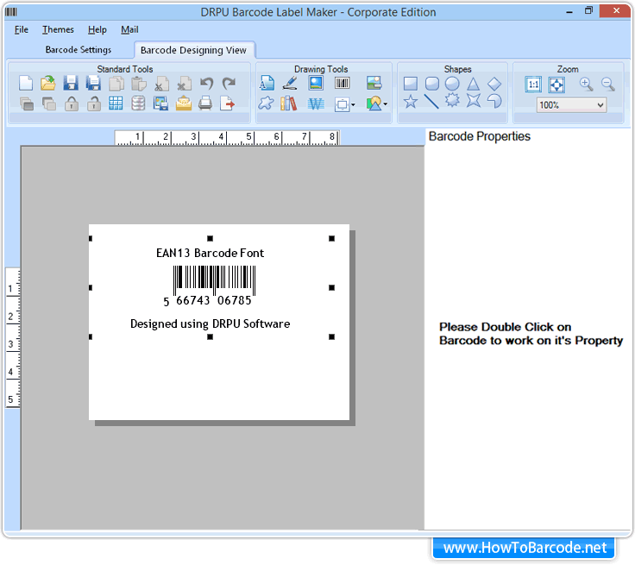The width and height of the screenshot is (635, 565).
Task: Draw a diamond shape
Action: (x=494, y=85)
